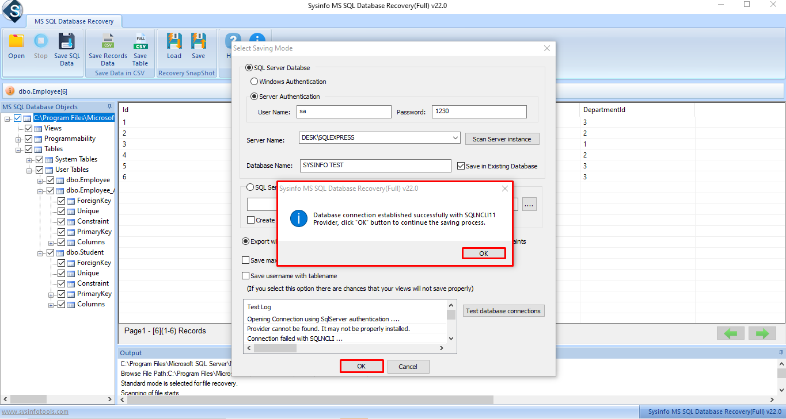Tick the partially hidden Create checkbox
This screenshot has height=419, width=786.
click(x=250, y=220)
